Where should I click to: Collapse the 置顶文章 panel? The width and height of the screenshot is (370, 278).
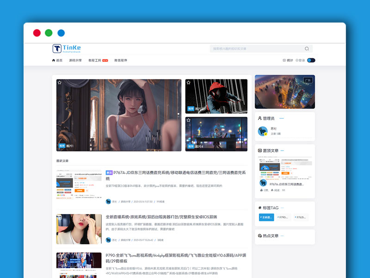point(282,150)
